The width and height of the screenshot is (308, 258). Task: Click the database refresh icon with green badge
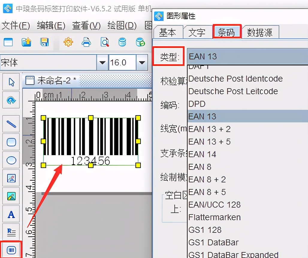(141, 42)
